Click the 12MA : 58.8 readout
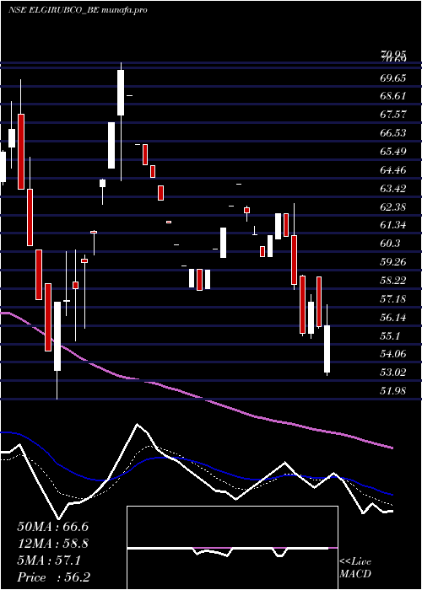 pos(52,544)
